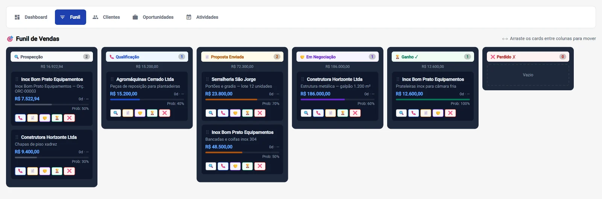602x199 pixels.
Task: Click the empty Vazio drop zone in Perdido
Action: pyautogui.click(x=528, y=75)
